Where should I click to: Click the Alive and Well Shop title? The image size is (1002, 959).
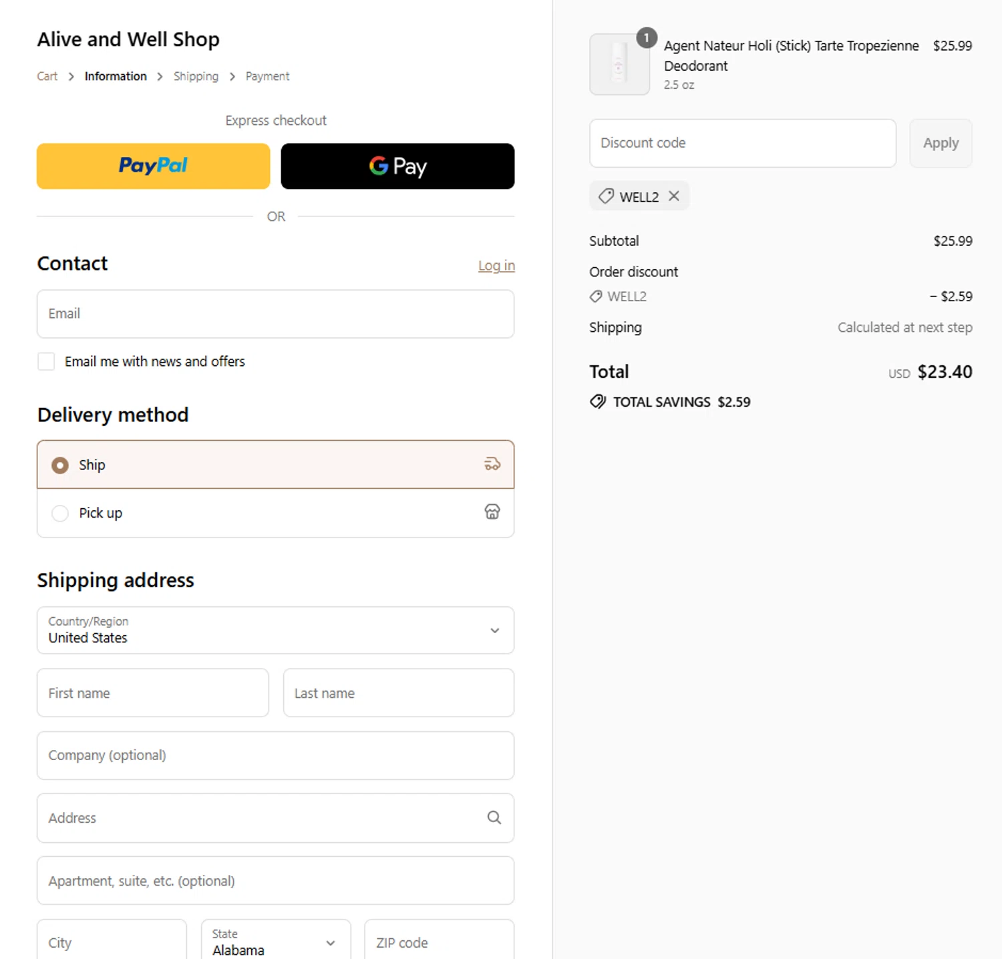pos(128,39)
